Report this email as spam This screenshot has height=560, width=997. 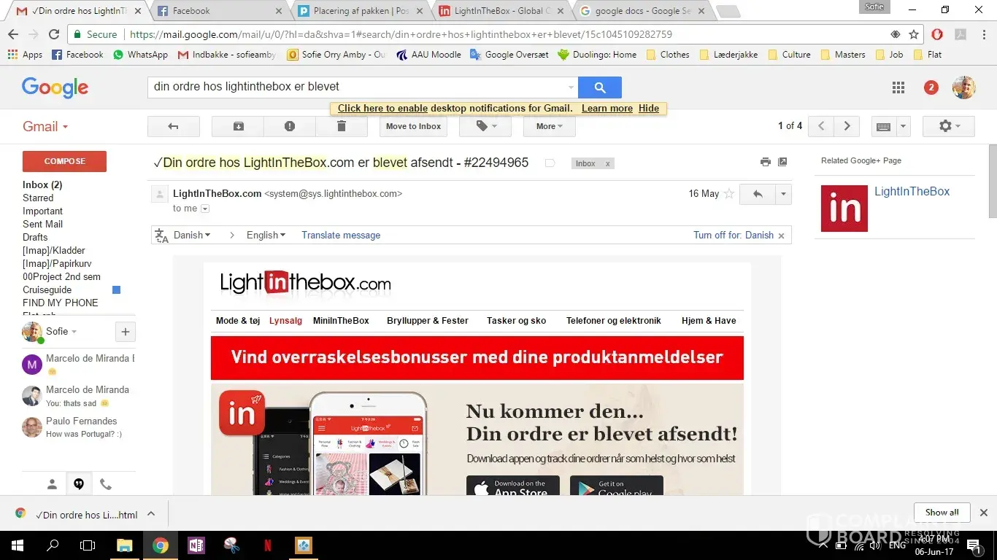[290, 126]
